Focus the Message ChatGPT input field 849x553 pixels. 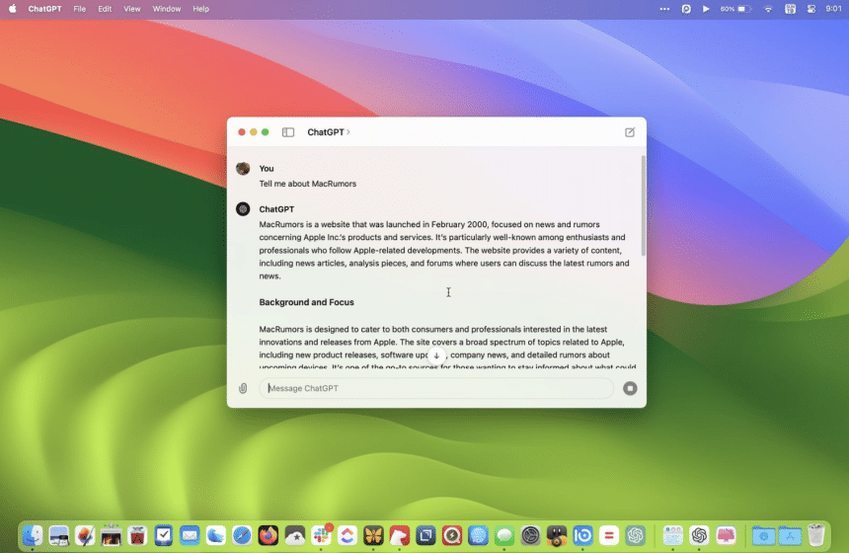(436, 388)
